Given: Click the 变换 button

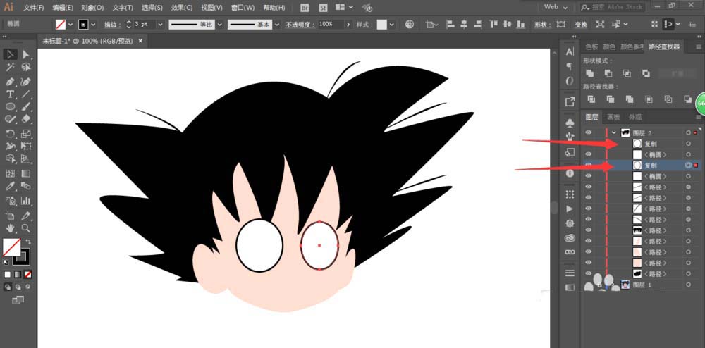Looking at the screenshot, I should pyautogui.click(x=581, y=25).
